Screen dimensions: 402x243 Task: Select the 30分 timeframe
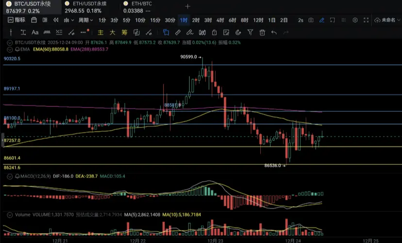pyautogui.click(x=170, y=20)
